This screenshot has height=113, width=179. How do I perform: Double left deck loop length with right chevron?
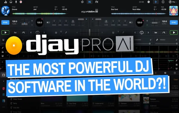(x=44, y=33)
